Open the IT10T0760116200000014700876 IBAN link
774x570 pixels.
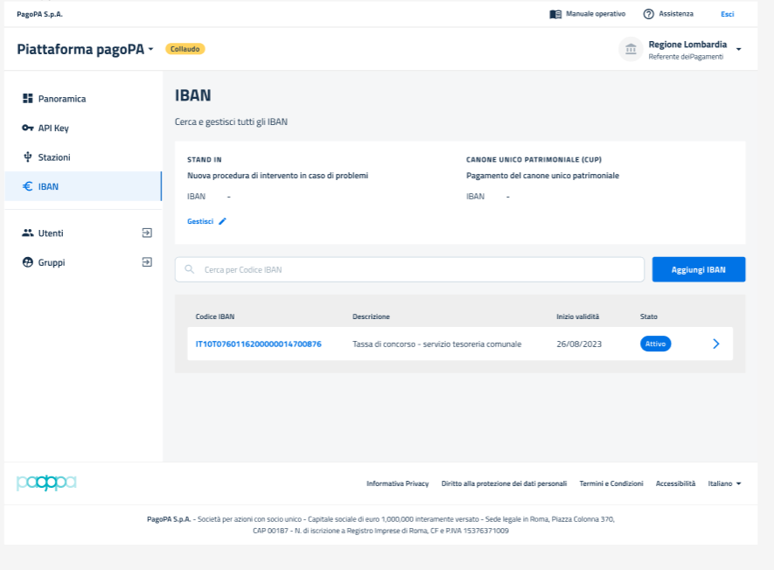point(258,344)
